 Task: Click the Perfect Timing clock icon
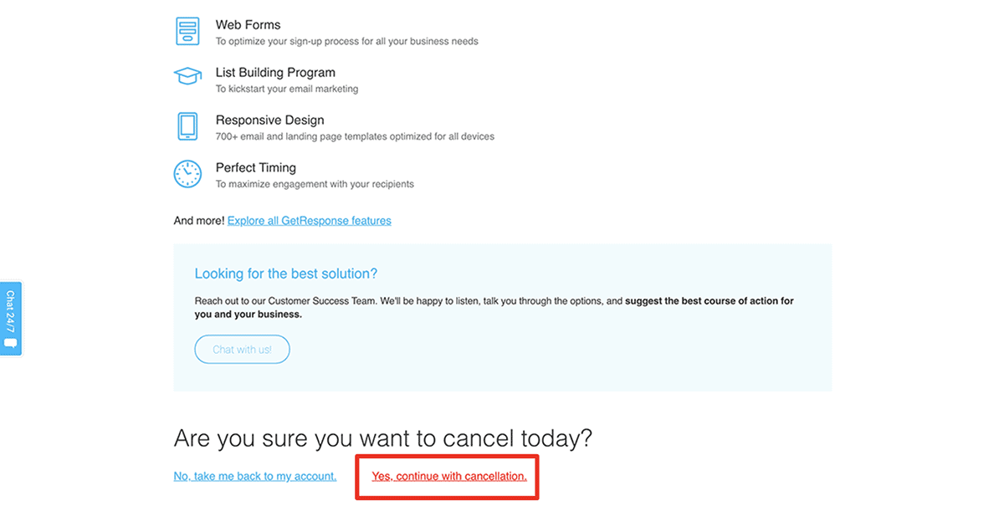point(187,174)
